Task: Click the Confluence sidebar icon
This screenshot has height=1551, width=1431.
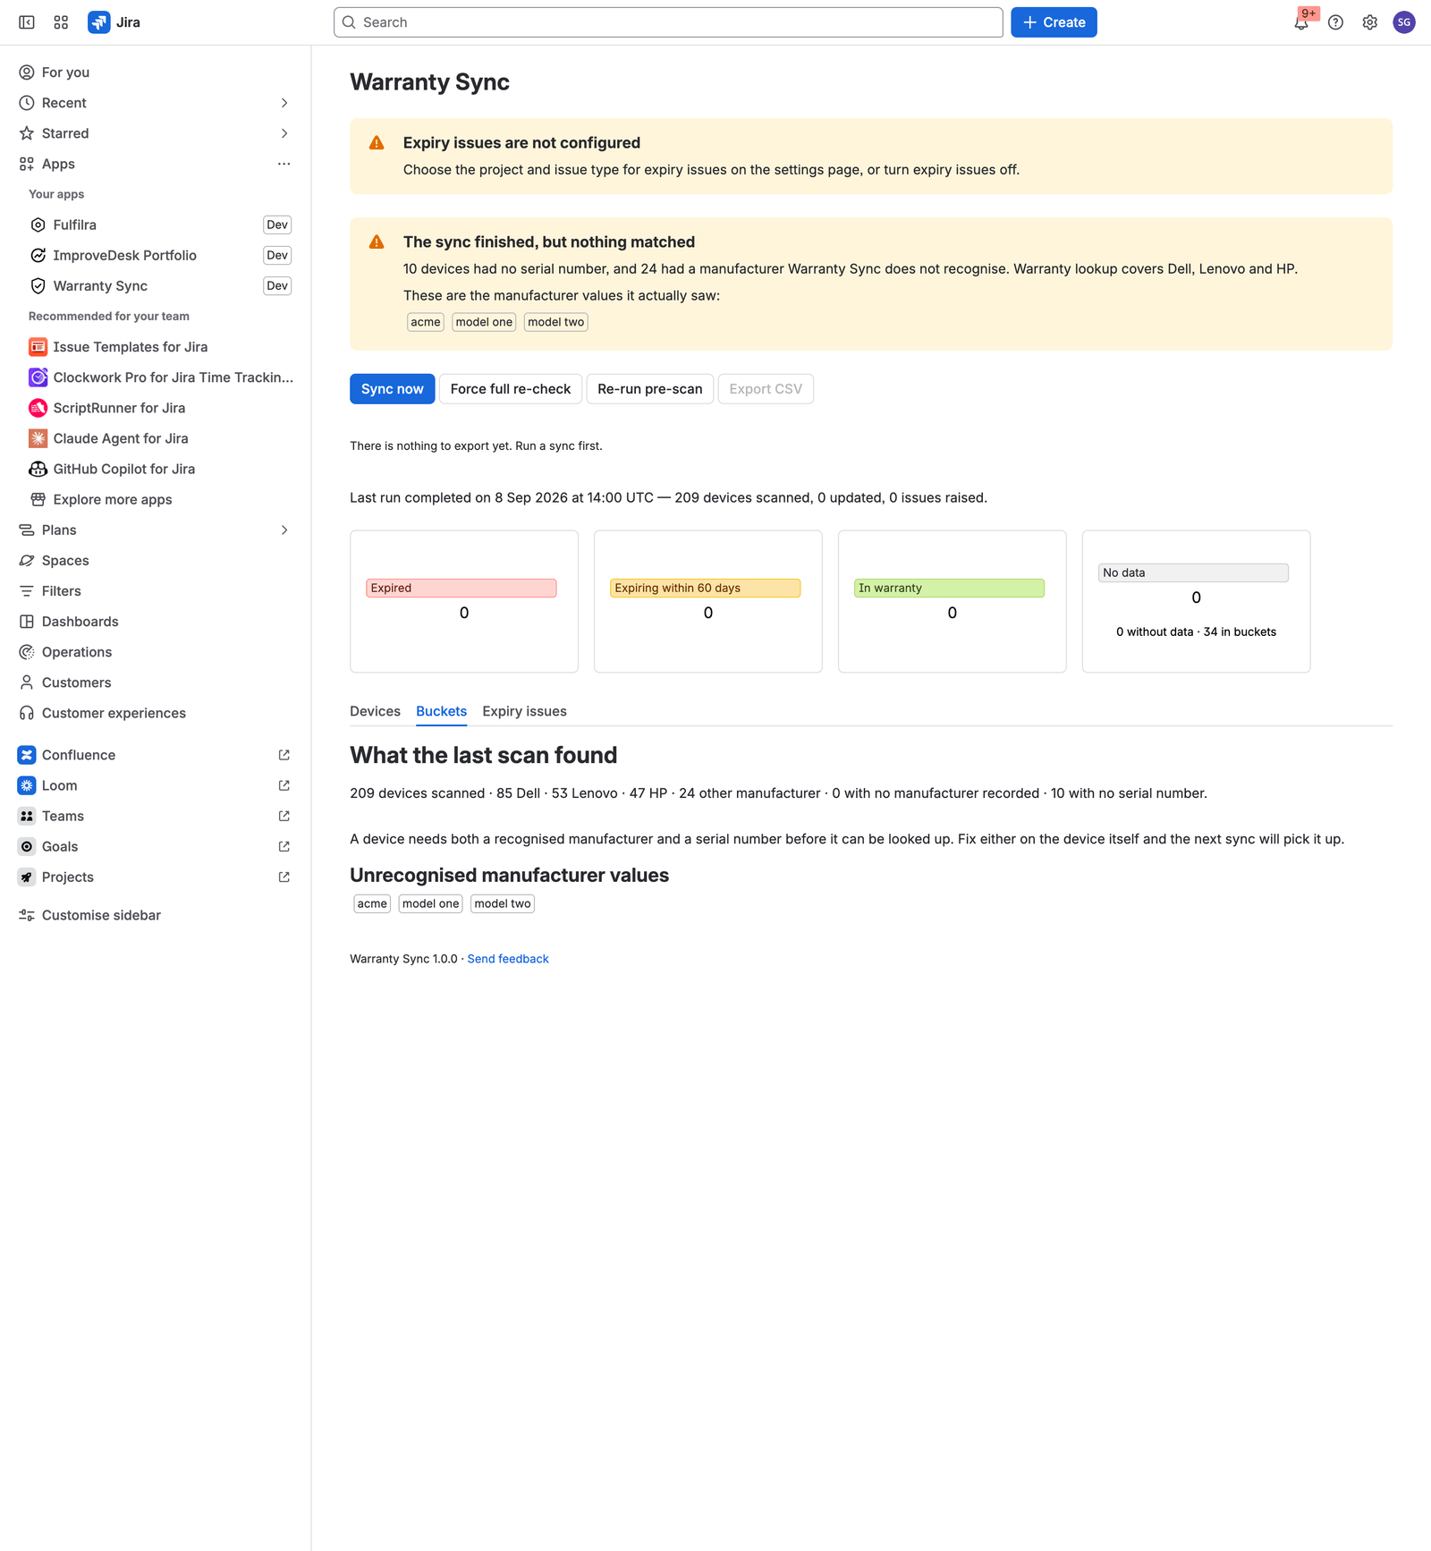Action: click(x=27, y=755)
